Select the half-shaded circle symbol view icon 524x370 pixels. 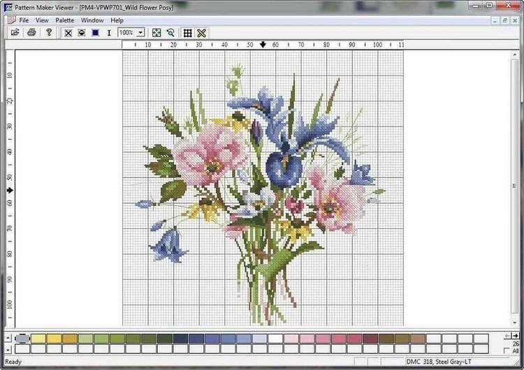tap(82, 33)
